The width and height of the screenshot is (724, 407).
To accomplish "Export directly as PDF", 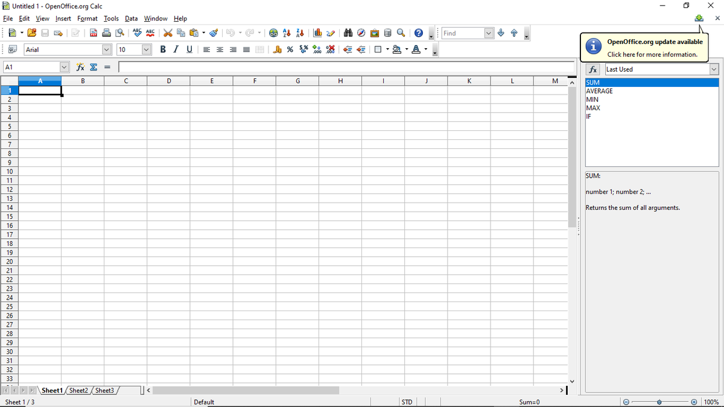I will click(94, 33).
